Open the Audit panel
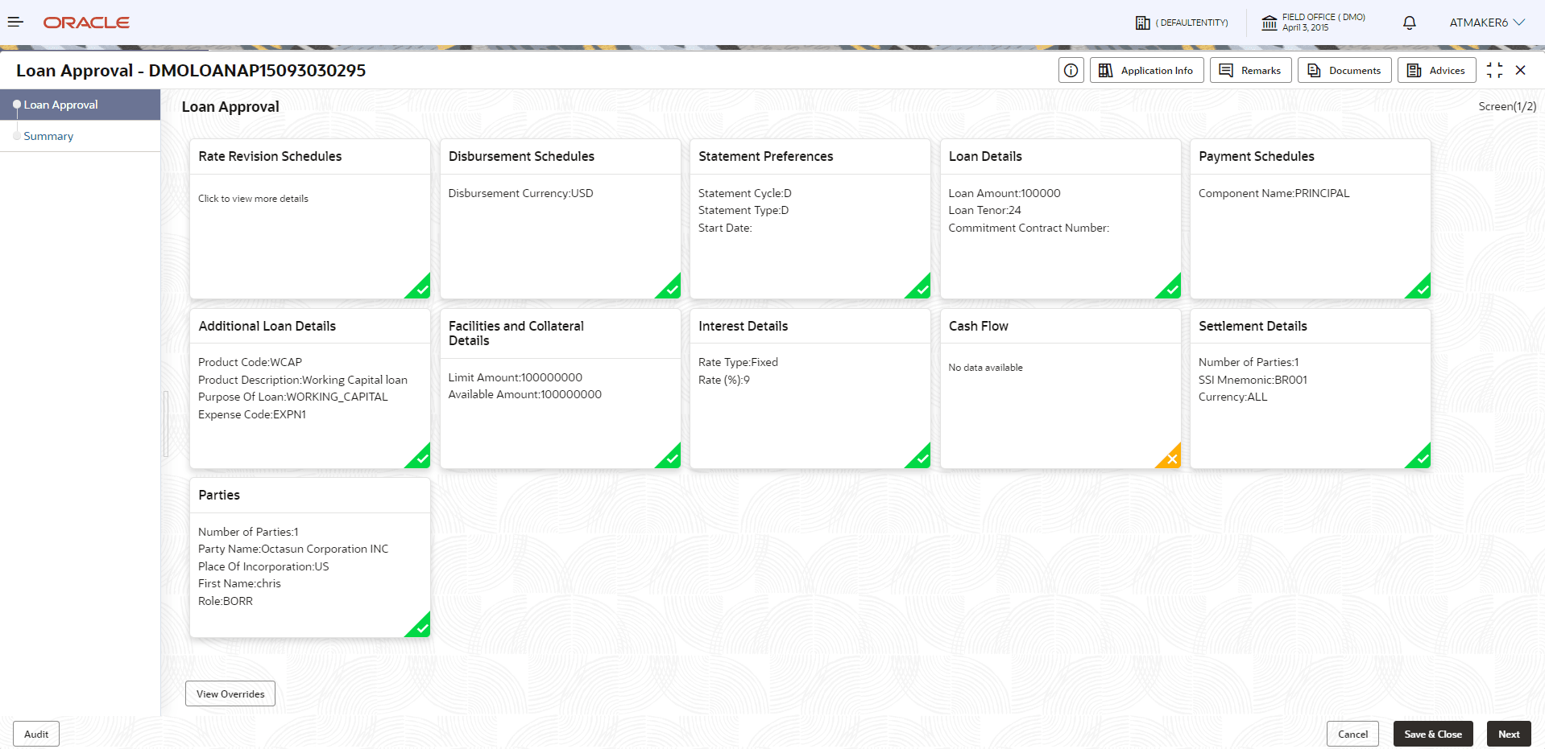The width and height of the screenshot is (1545, 749). [x=36, y=734]
